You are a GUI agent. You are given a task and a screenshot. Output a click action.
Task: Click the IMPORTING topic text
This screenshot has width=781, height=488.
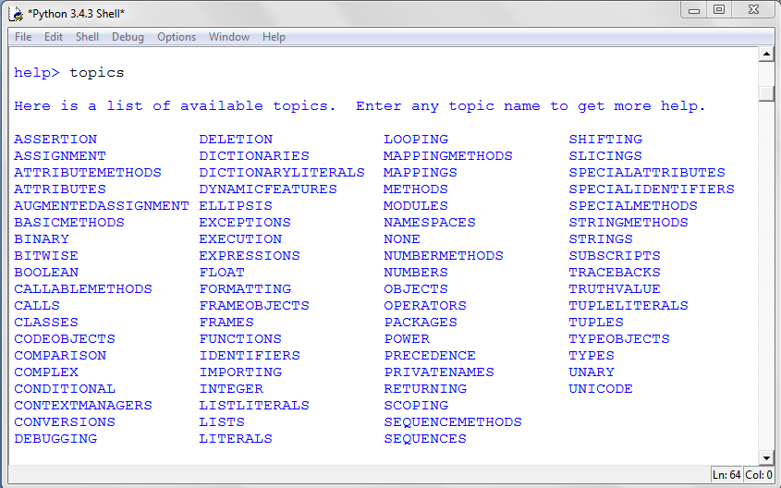pyautogui.click(x=240, y=372)
